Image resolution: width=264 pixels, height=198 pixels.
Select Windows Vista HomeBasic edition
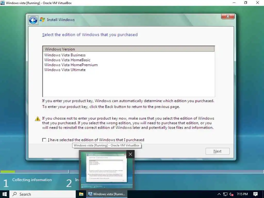pyautogui.click(x=67, y=60)
